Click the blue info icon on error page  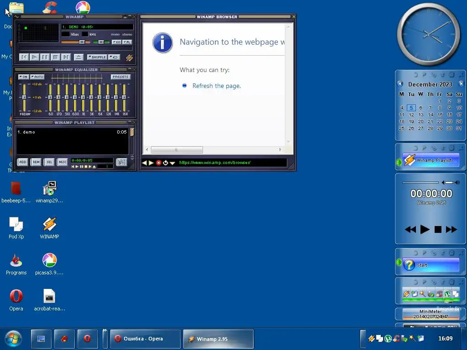click(162, 42)
